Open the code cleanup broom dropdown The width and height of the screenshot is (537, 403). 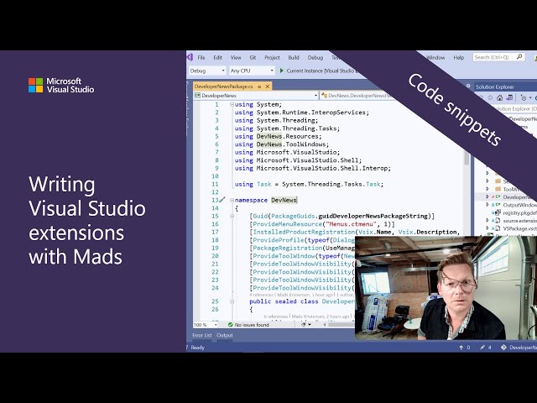305,324
